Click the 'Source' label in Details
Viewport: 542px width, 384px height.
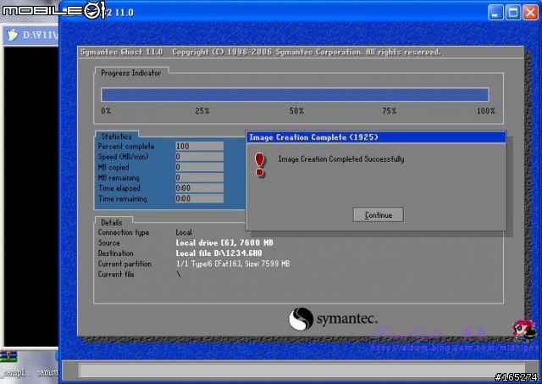[108, 242]
